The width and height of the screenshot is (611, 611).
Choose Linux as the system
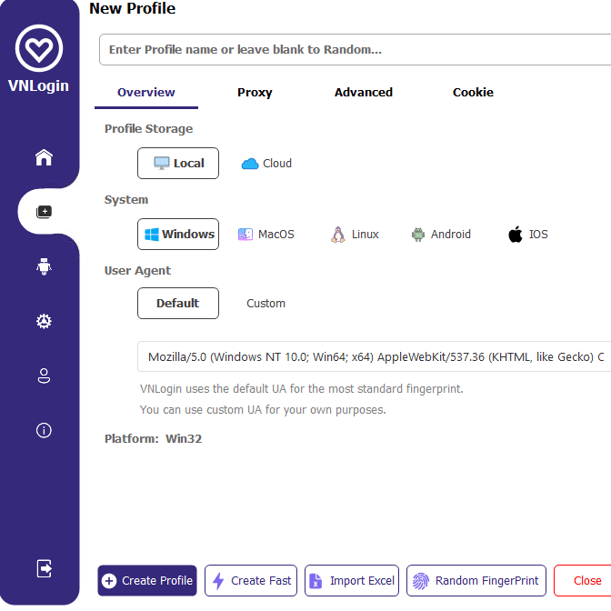point(355,235)
